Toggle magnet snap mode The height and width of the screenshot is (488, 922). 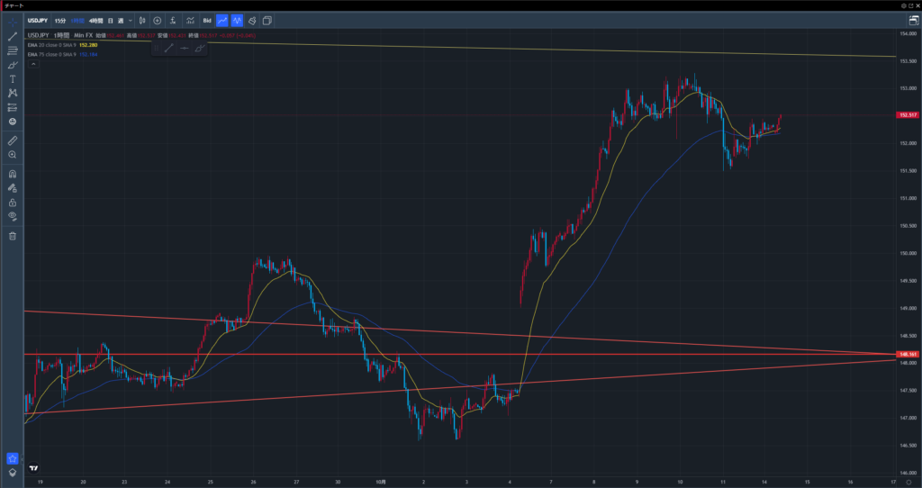pyautogui.click(x=13, y=174)
